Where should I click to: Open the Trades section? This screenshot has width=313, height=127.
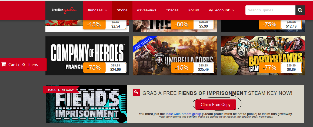pos(172,10)
